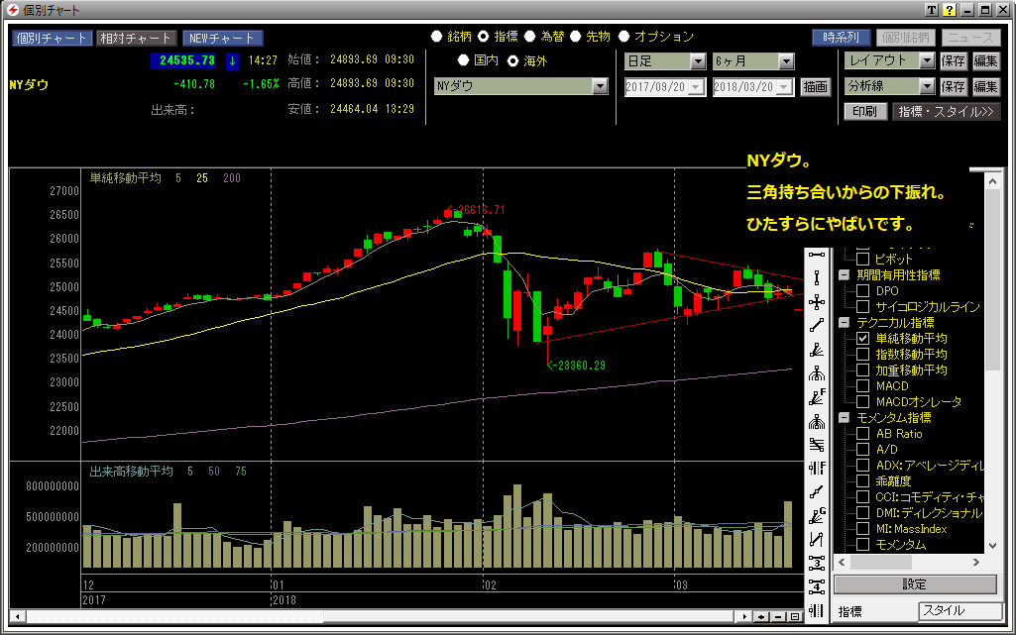Click the plus zoom button under the chart

[x=761, y=617]
